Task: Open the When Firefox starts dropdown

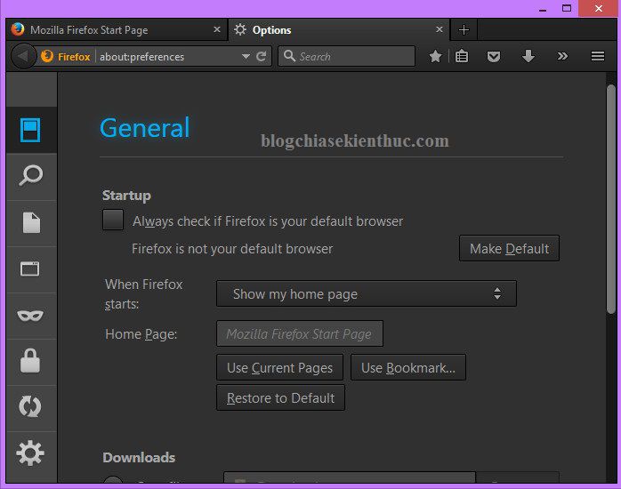Action: [367, 293]
